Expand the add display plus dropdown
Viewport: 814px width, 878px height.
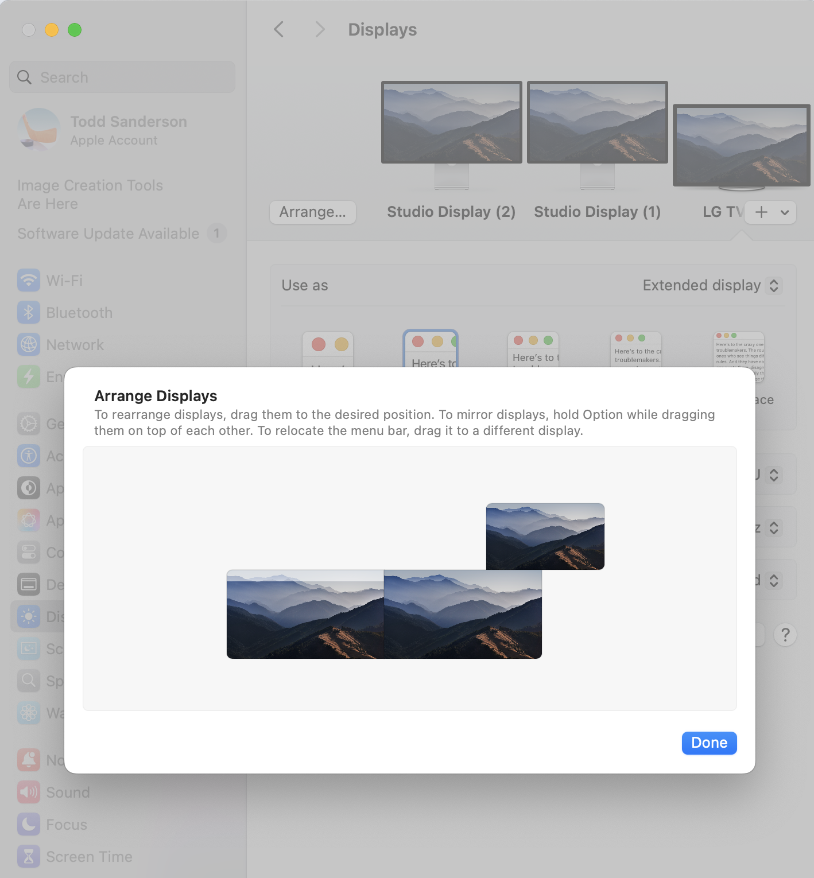[770, 212]
